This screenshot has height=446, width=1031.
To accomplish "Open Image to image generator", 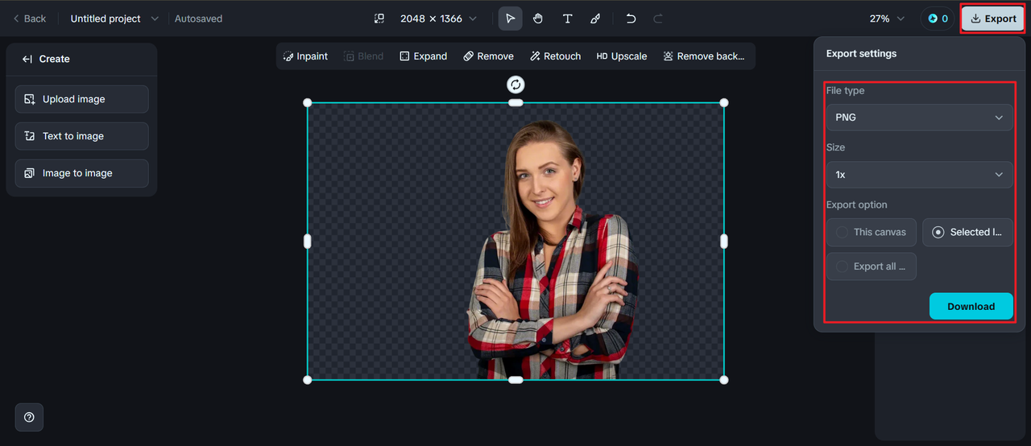I will tap(81, 173).
